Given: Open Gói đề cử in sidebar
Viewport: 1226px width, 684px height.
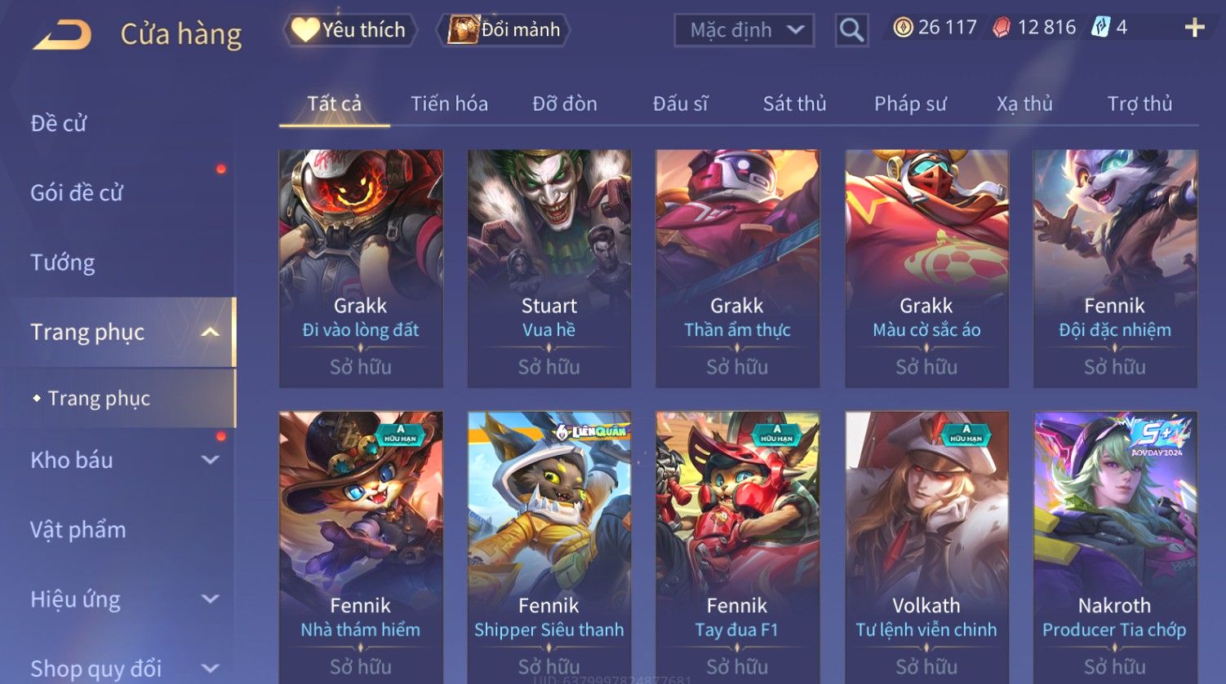Looking at the screenshot, I should point(77,193).
